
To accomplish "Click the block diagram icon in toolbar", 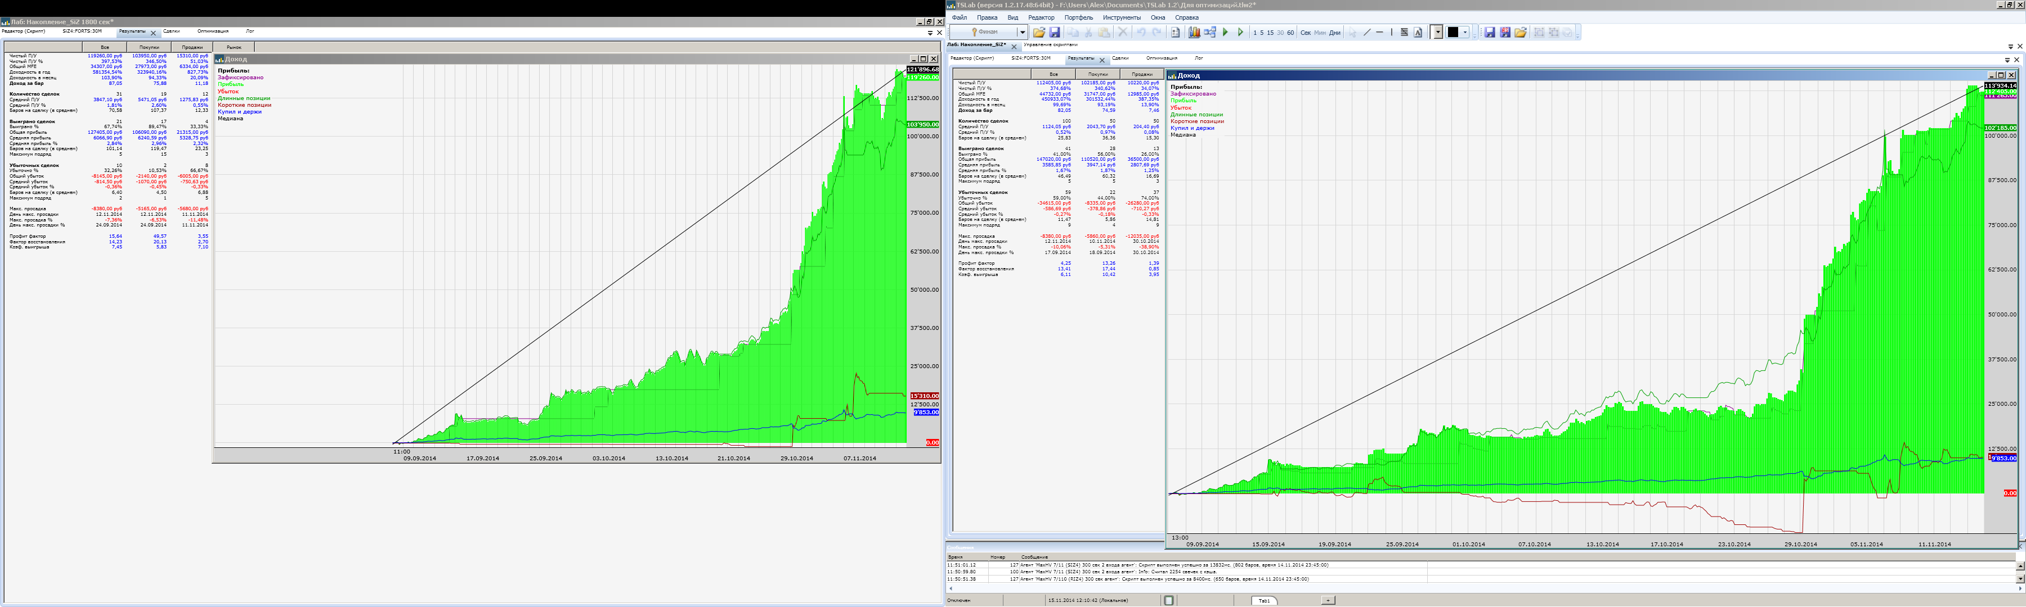I will 1211,32.
